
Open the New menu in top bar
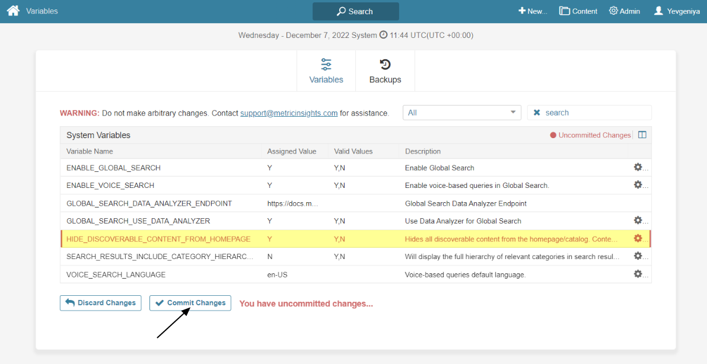533,11
